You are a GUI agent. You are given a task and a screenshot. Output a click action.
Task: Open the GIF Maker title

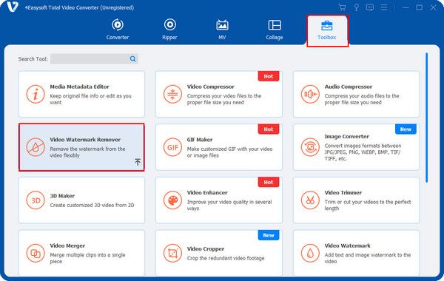[x=200, y=140]
